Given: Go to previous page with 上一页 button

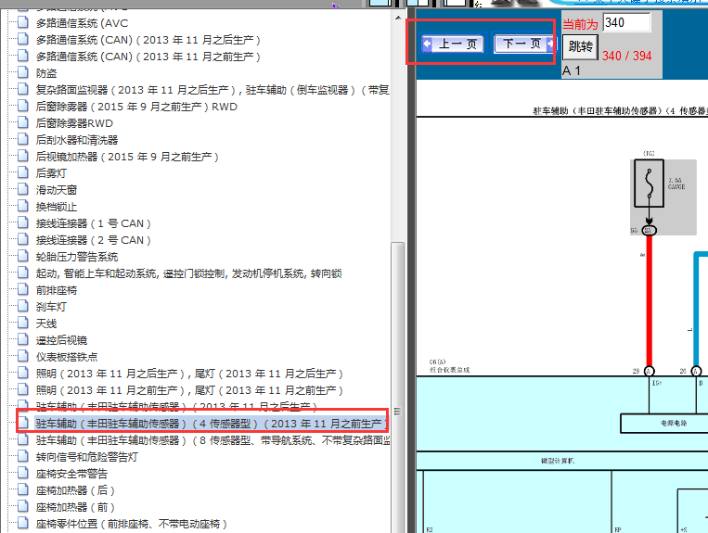Looking at the screenshot, I should coord(453,44).
